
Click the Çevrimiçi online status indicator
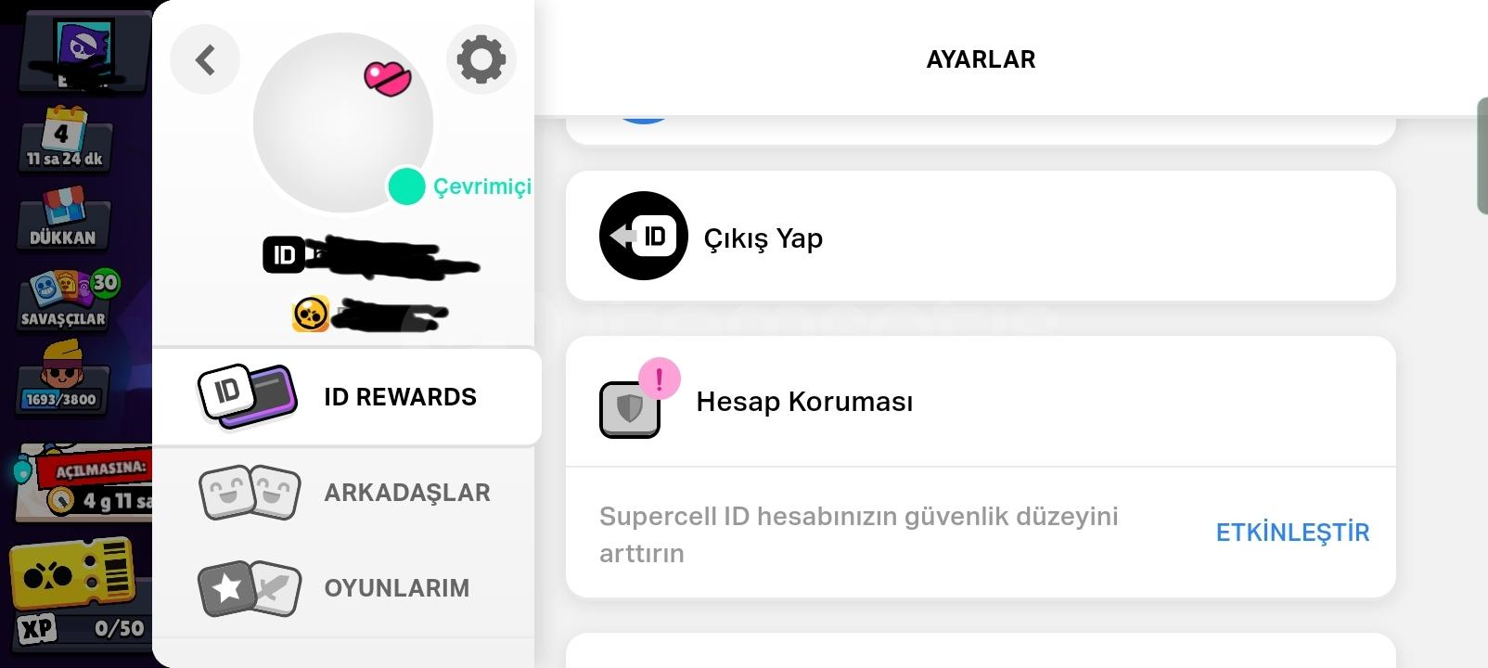[x=460, y=186]
